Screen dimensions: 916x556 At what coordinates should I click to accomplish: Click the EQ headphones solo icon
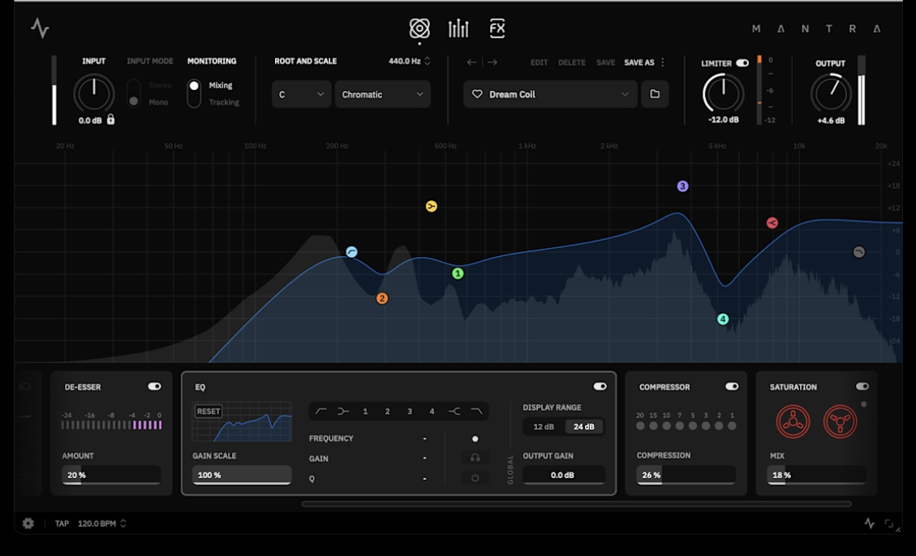[x=475, y=458]
